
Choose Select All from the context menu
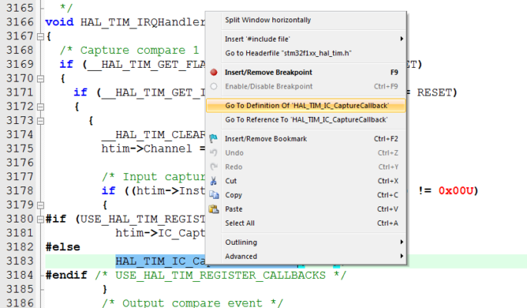pos(239,223)
